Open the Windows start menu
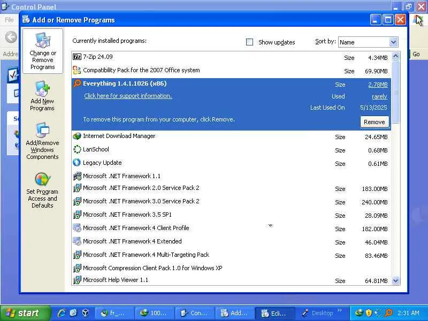Image resolution: width=428 pixels, height=321 pixels. tap(25, 313)
